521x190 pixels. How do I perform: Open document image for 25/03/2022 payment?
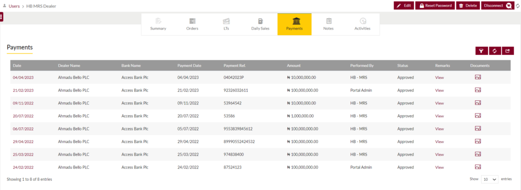click(x=478, y=154)
